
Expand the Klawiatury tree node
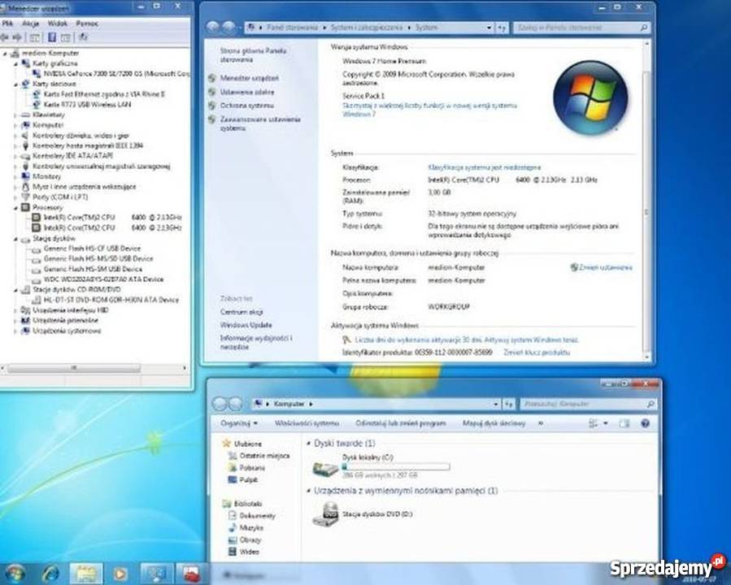[x=15, y=115]
